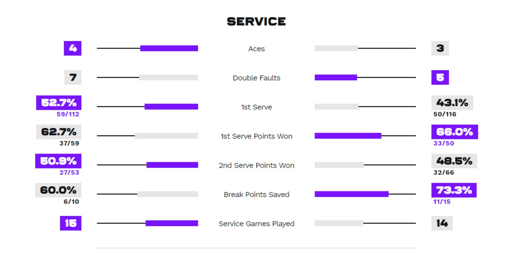Select the purple 5 double faults badge
Image resolution: width=511 pixels, height=274 pixels.
[x=440, y=78]
